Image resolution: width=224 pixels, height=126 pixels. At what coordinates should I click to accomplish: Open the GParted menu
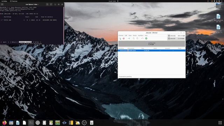121,35
